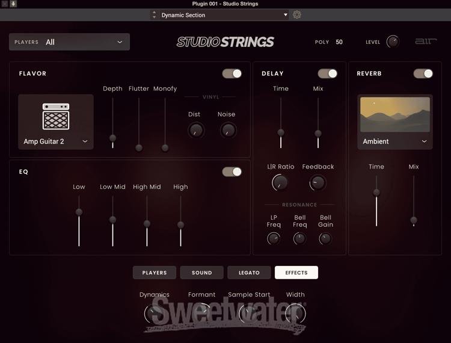This screenshot has width=451, height=343.
Task: Click the Ambient reverb landscape thumbnail
Action: (x=395, y=114)
